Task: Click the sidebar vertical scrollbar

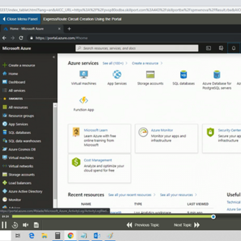Action: [x=55, y=154]
